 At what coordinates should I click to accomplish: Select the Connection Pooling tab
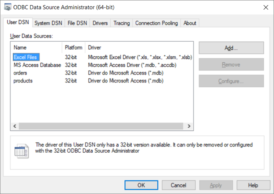tap(156, 23)
